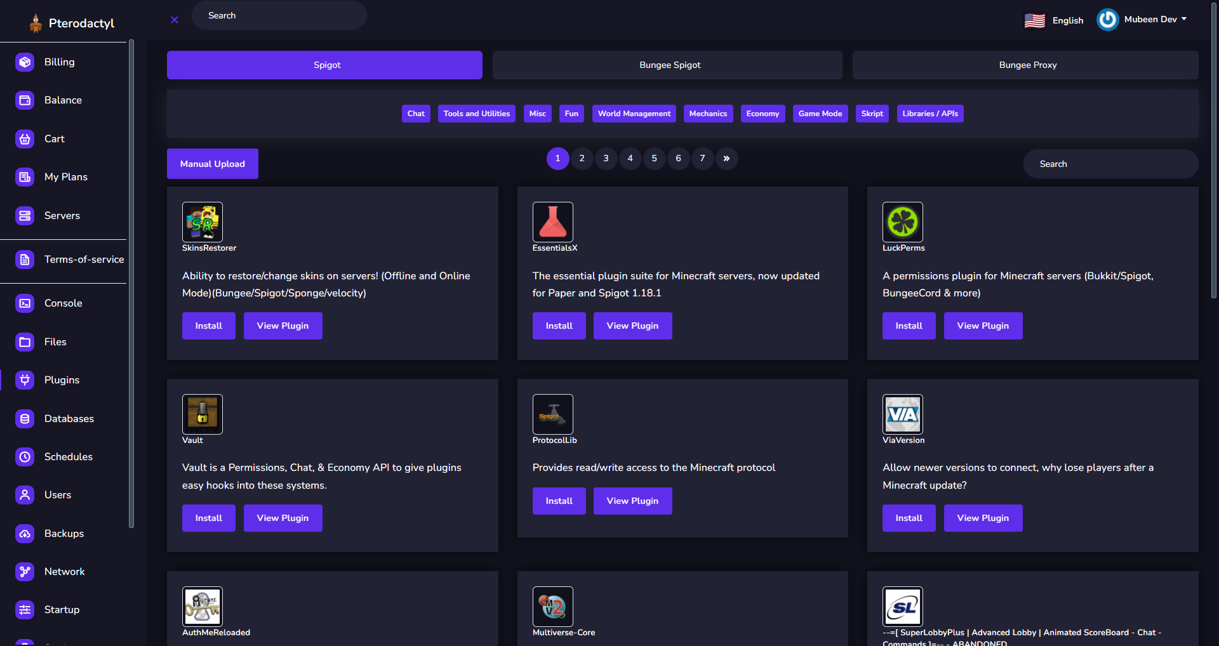
Task: Click the Schedules clock icon
Action: point(25,457)
